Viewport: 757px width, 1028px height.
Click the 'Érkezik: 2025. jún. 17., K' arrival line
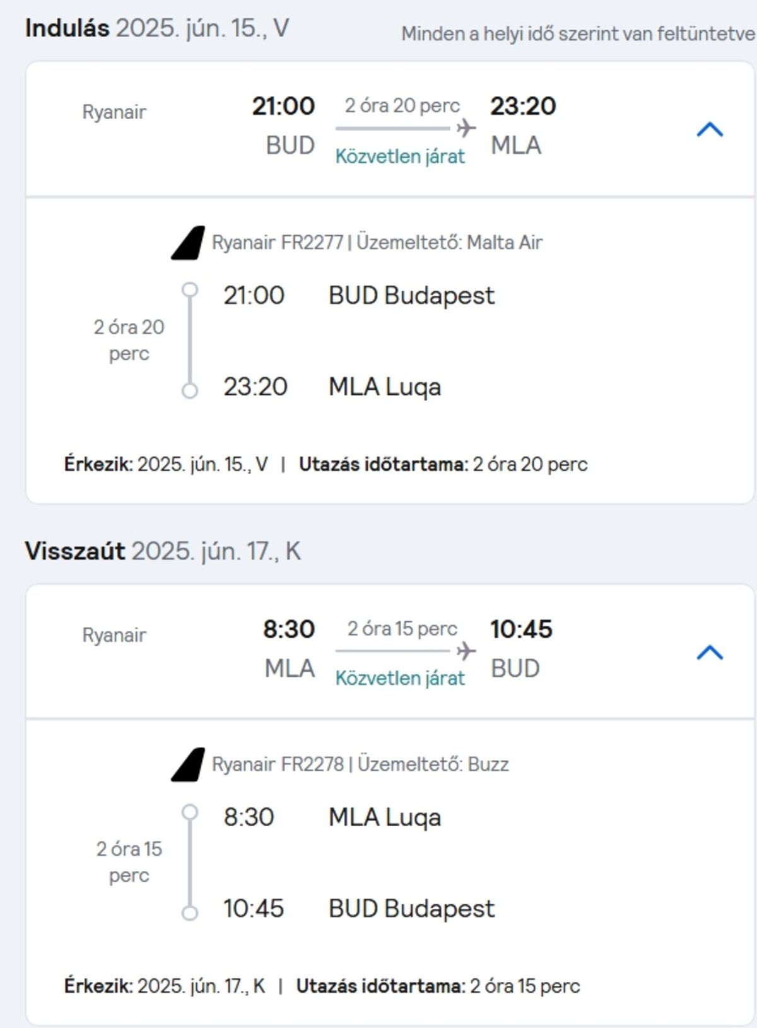pyautogui.click(x=165, y=986)
